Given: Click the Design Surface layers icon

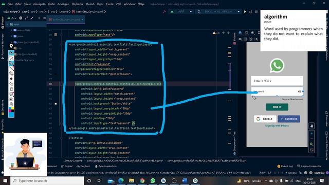Looking at the screenshot, I should [240, 33].
